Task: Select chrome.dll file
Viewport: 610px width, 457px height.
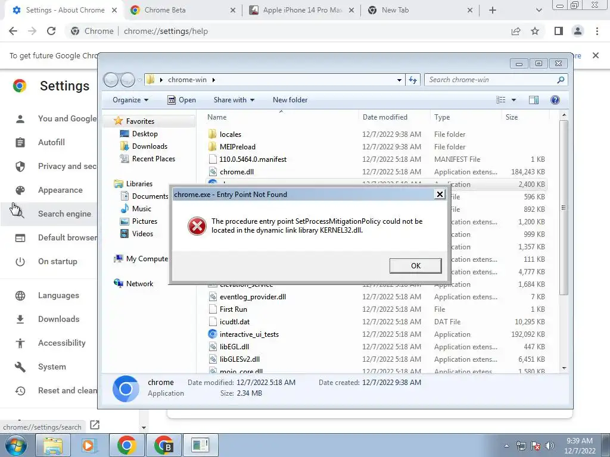Action: pyautogui.click(x=231, y=172)
